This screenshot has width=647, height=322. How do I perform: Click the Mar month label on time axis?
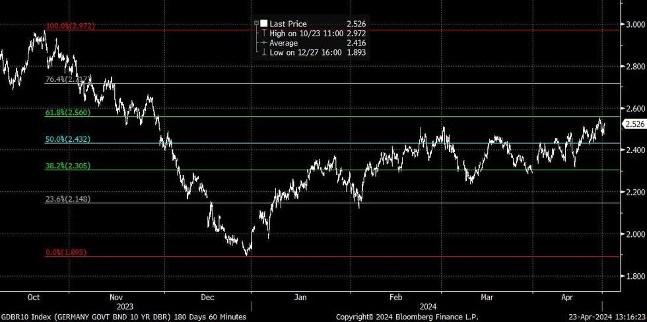(487, 297)
